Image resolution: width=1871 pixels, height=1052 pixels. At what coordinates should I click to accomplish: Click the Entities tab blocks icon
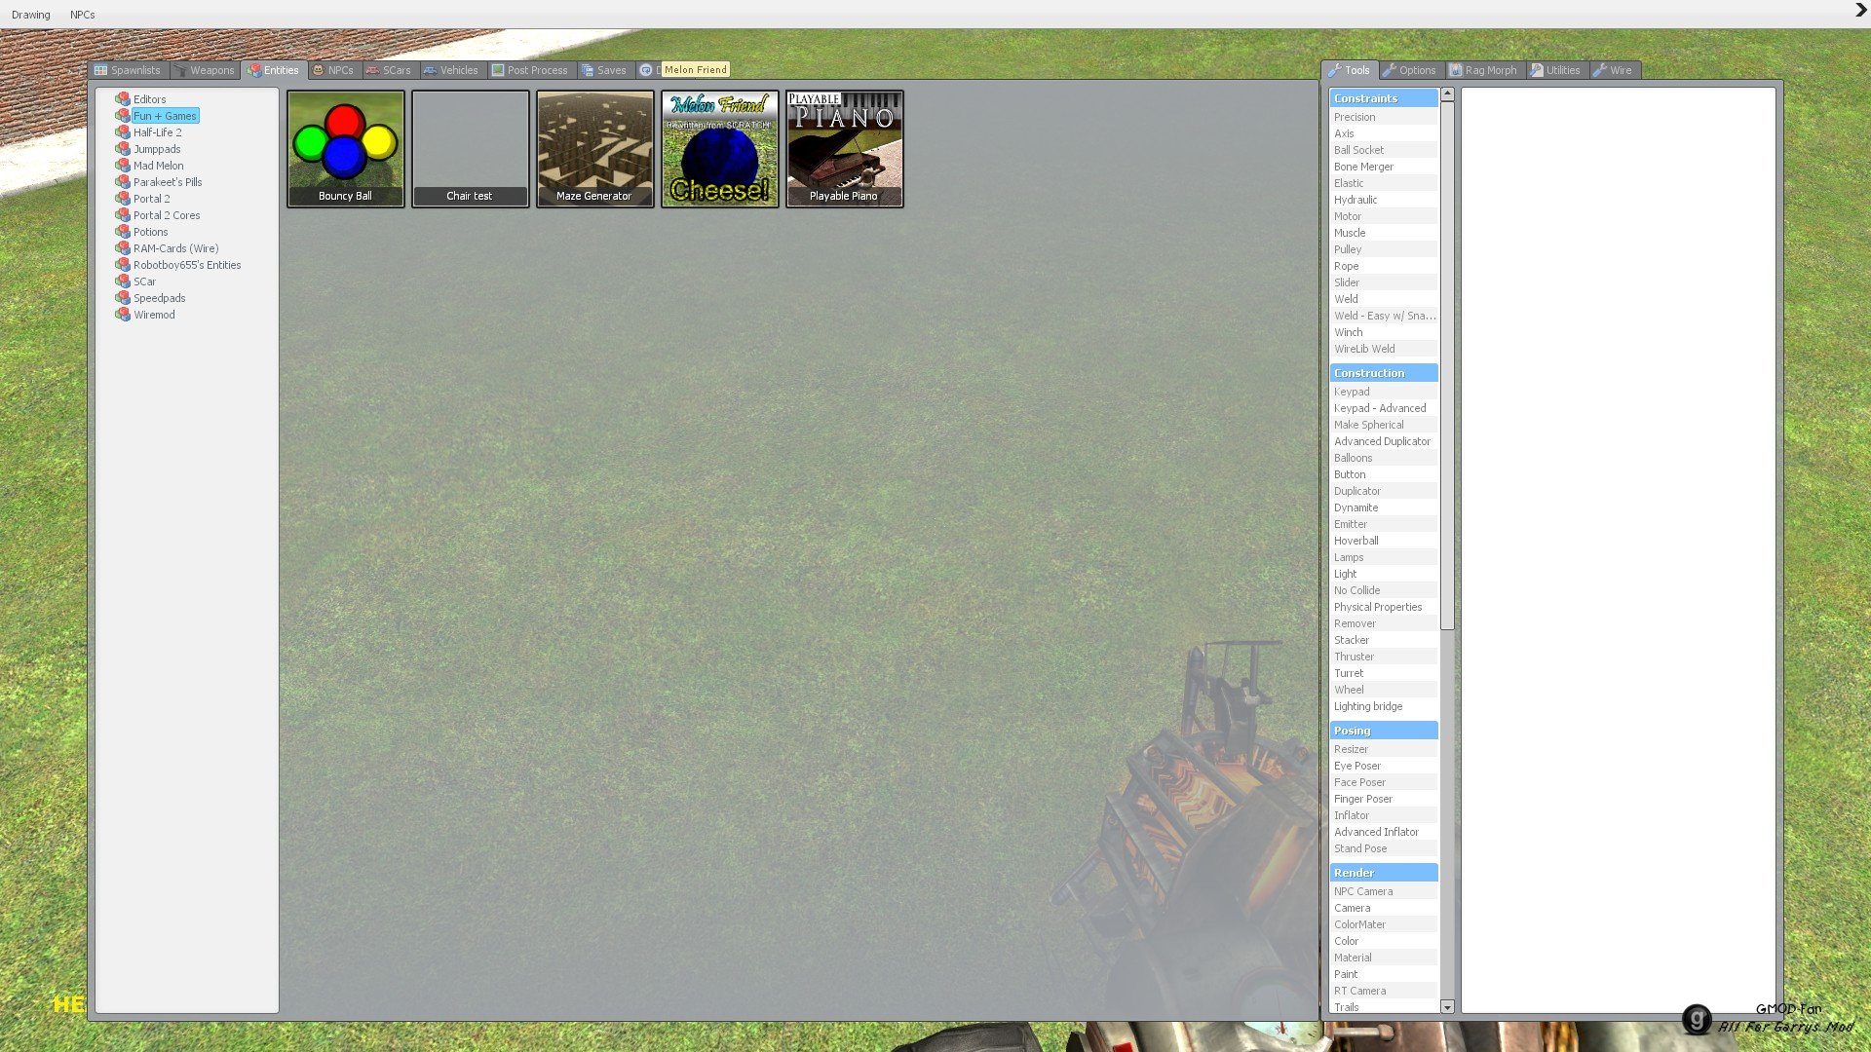click(x=254, y=70)
